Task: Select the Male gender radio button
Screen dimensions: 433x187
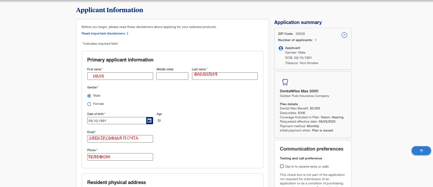Action: point(89,96)
